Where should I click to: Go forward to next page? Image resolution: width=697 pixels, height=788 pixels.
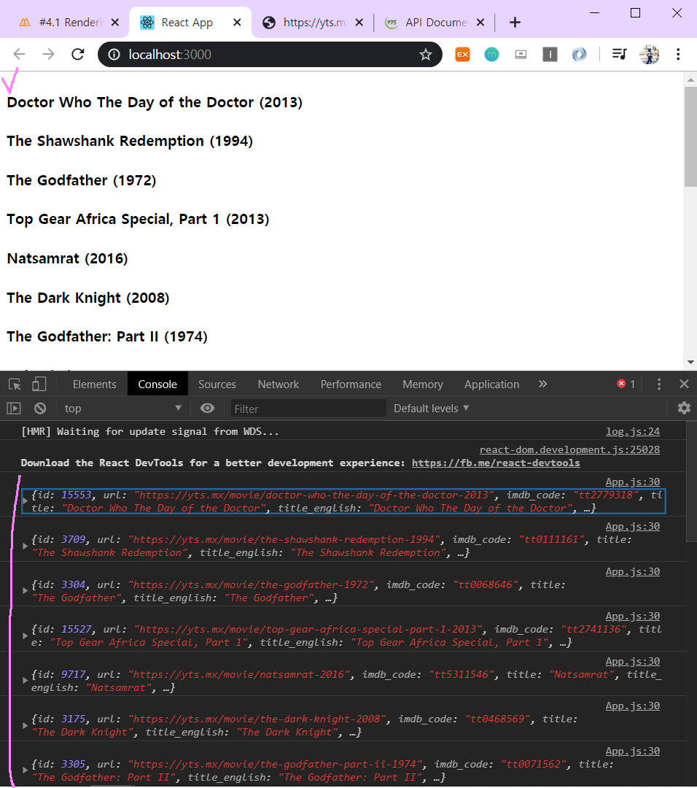pos(48,54)
